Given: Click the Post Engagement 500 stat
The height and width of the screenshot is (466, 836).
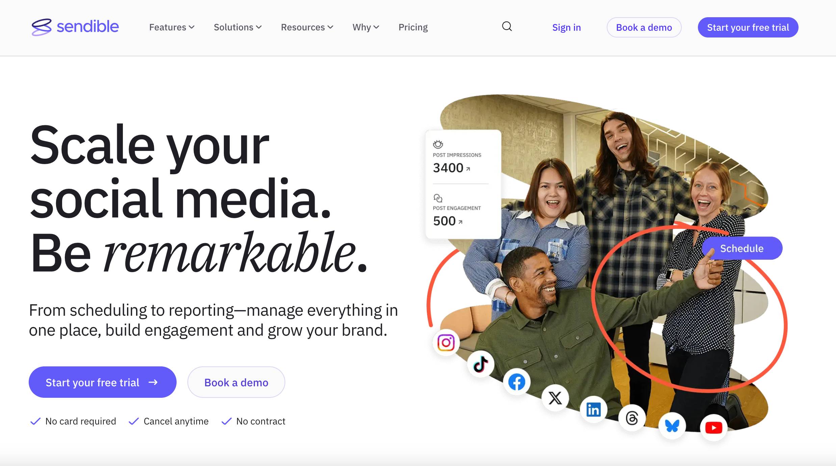Looking at the screenshot, I should 456,216.
